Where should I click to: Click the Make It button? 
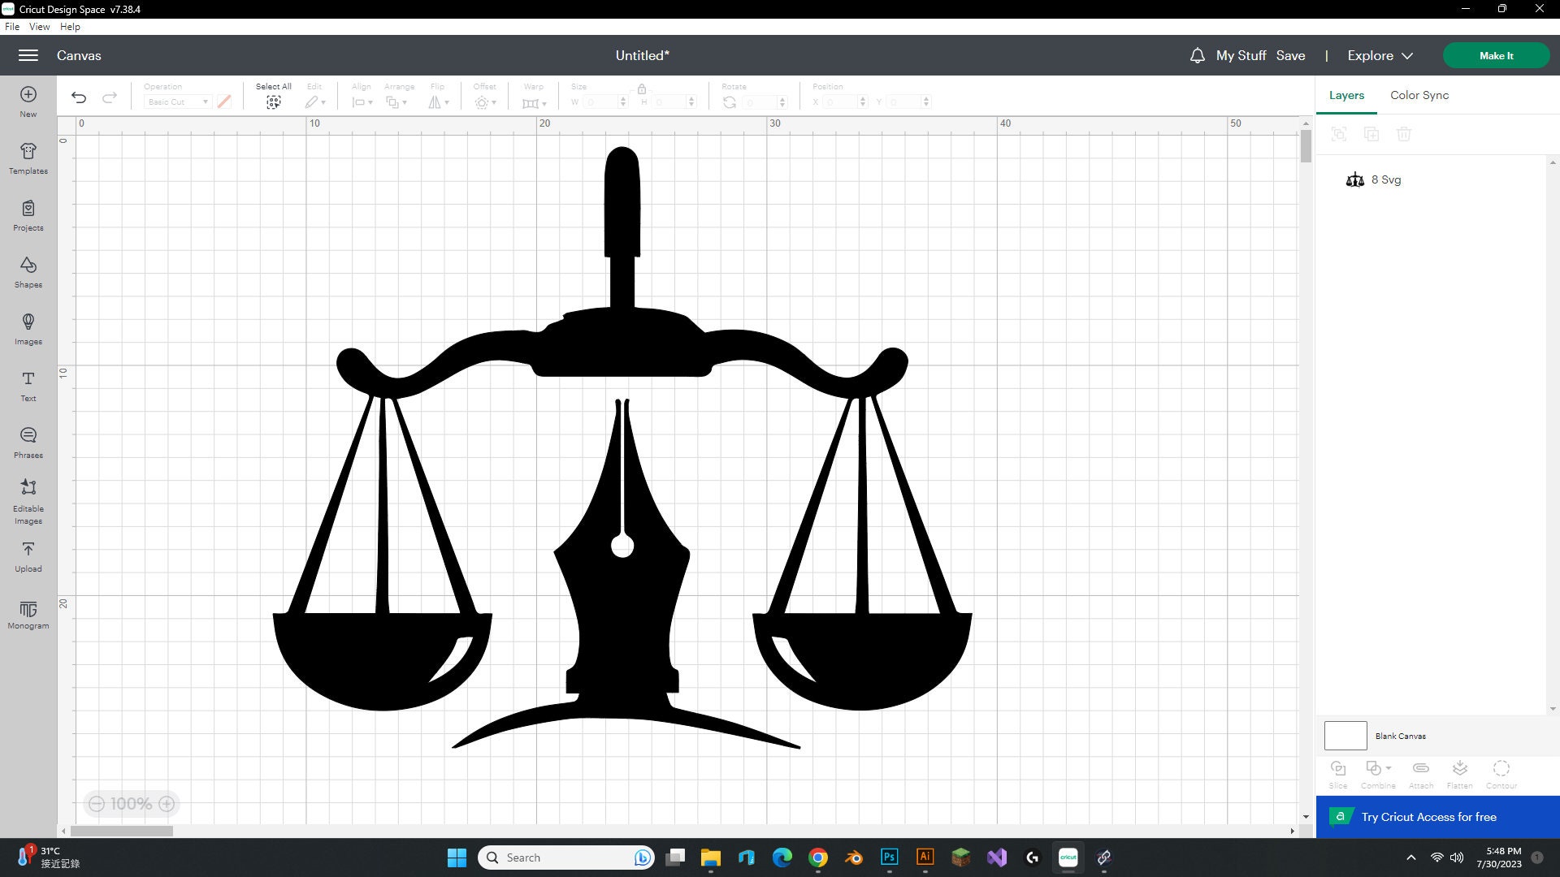[1496, 55]
